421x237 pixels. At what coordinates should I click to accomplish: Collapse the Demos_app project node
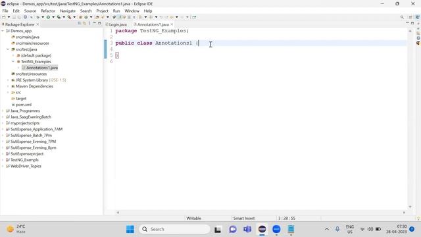(x=3, y=31)
